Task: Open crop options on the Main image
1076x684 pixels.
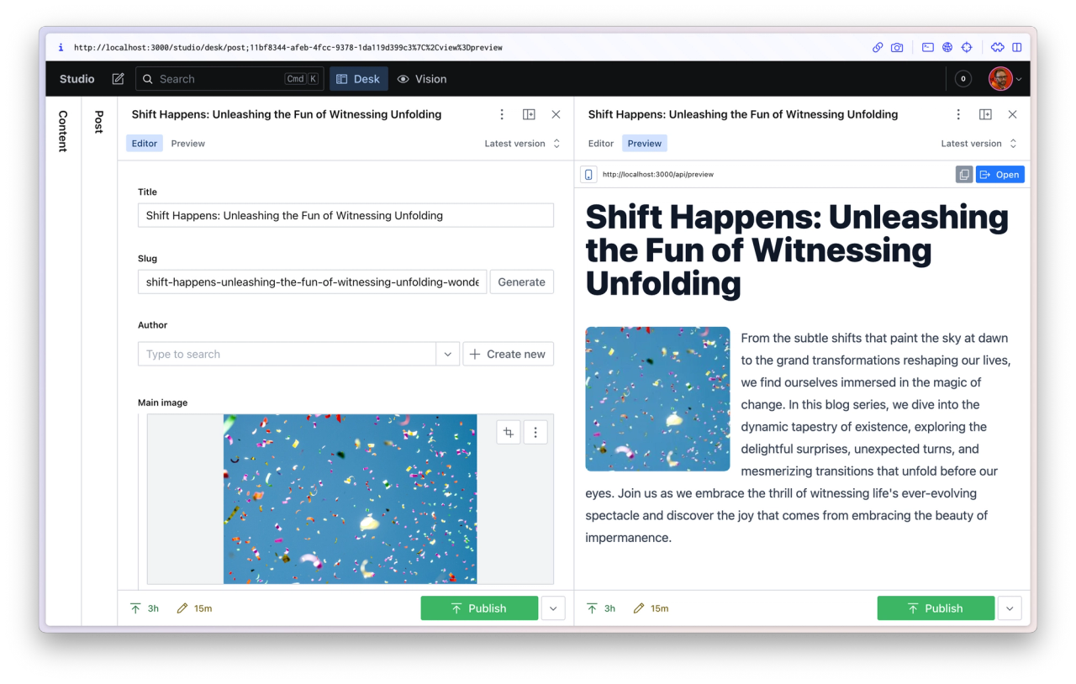Action: [508, 432]
